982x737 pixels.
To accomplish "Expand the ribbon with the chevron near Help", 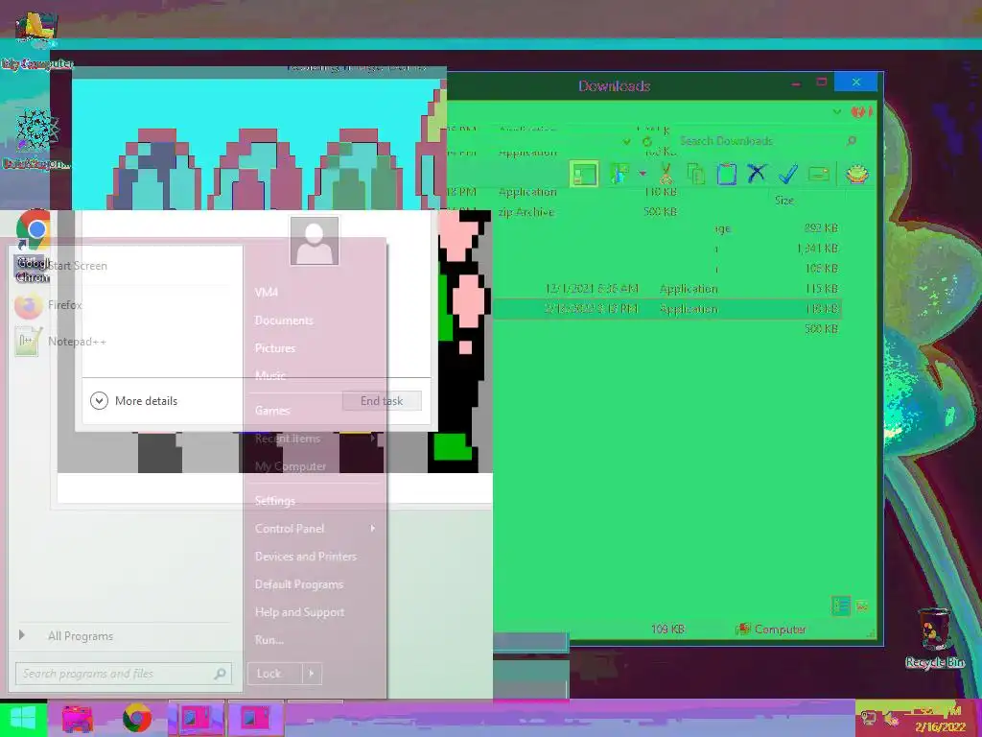I will [837, 112].
